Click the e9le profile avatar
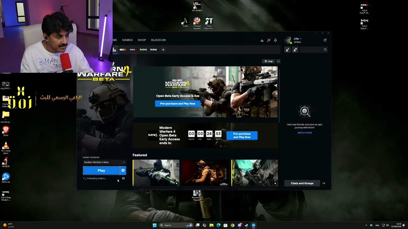The width and height of the screenshot is (408, 229). (x=288, y=40)
